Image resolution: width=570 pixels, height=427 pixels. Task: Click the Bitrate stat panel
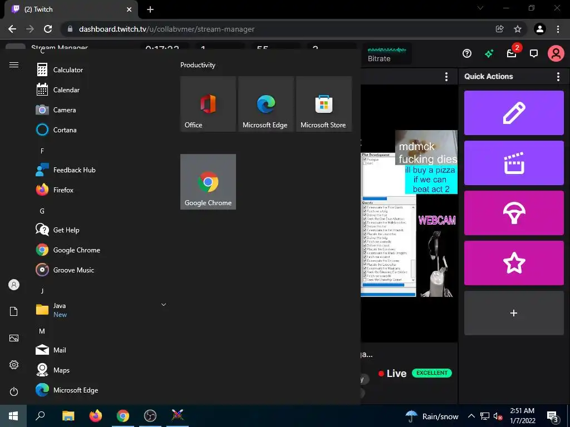point(387,54)
